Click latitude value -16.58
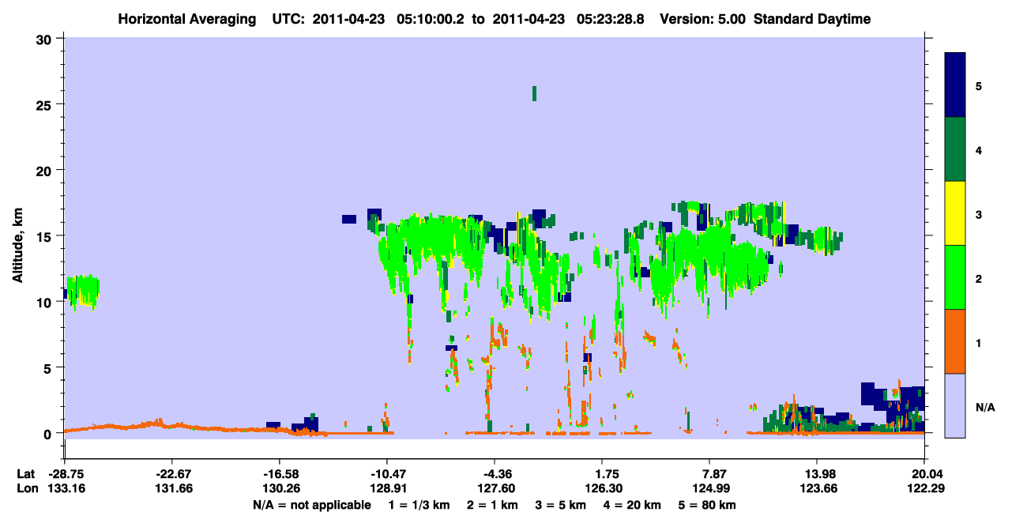This screenshot has width=1027, height=527. coord(279,474)
